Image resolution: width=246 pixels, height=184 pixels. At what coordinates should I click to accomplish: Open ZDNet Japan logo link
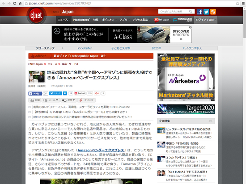tap(161, 20)
